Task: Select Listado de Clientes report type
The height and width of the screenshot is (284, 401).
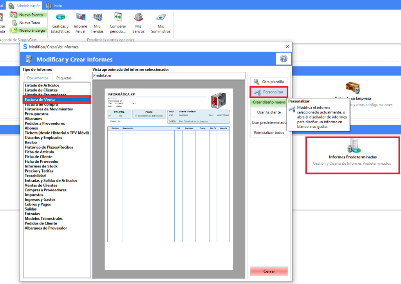Action: [41, 90]
